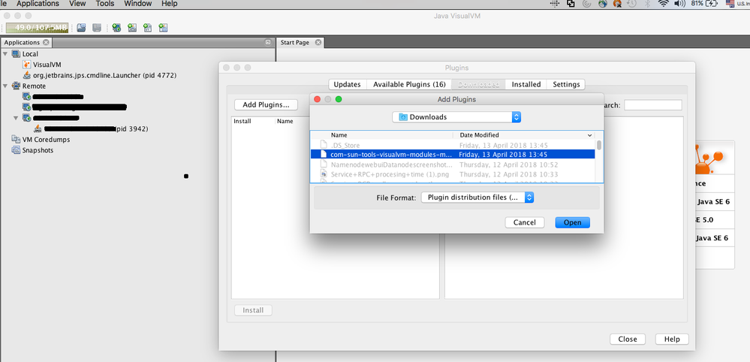Screen dimensions: 750x362
Task: Click the VM Coredumps icon
Action: [x=16, y=140]
